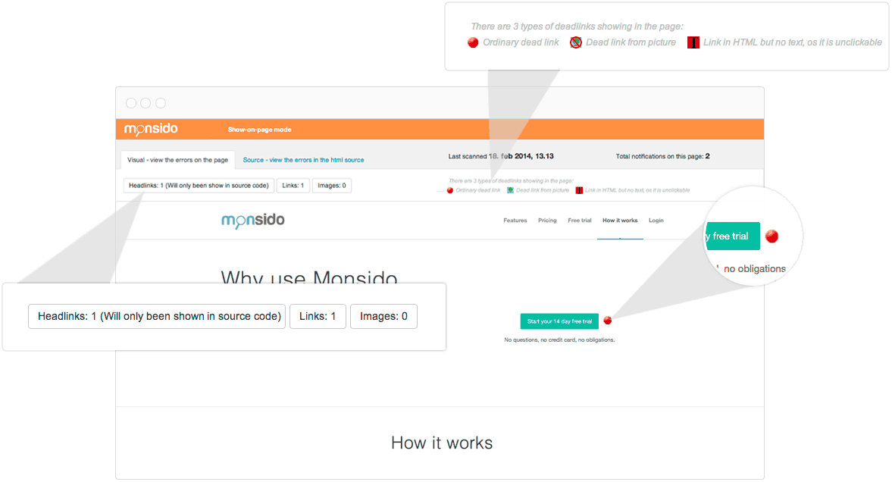The width and height of the screenshot is (892, 482).
Task: Click the red unclickable-link icon in the top callout
Action: pos(693,42)
